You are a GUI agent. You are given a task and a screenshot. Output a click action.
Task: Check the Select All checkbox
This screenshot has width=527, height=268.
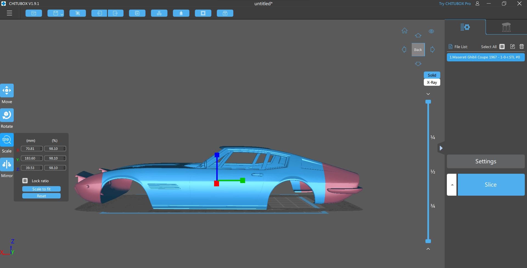coord(502,47)
